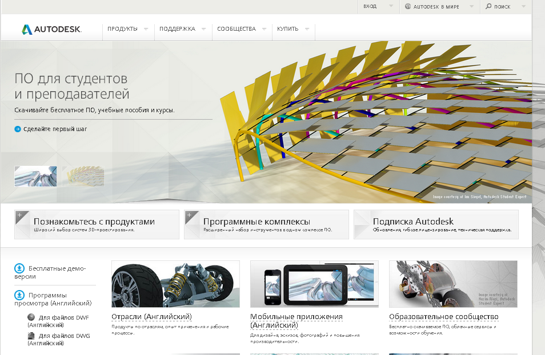Viewport: 545px width, 355px height.
Task: Open the Купить menu
Action: (287, 28)
